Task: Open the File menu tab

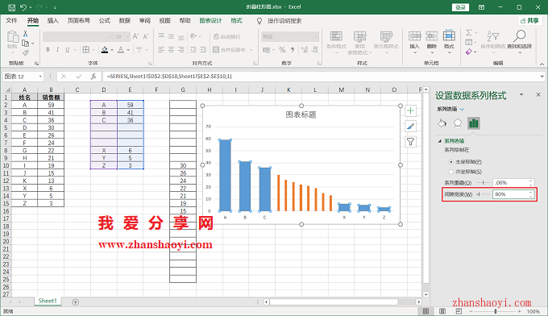Action: pyautogui.click(x=11, y=21)
